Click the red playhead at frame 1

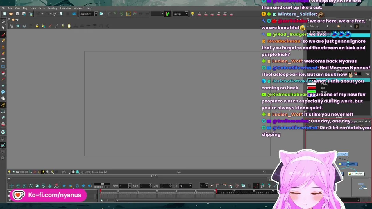[x=101, y=192]
